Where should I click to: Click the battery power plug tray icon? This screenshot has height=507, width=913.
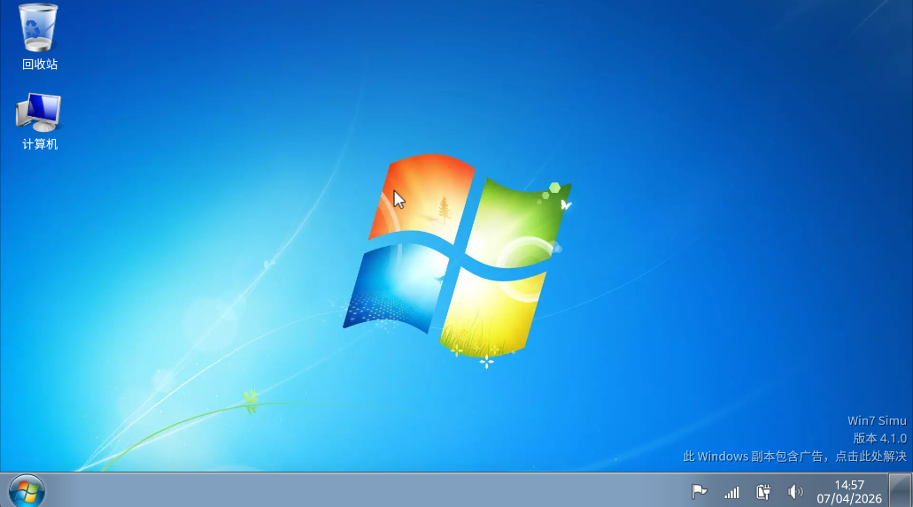click(763, 491)
